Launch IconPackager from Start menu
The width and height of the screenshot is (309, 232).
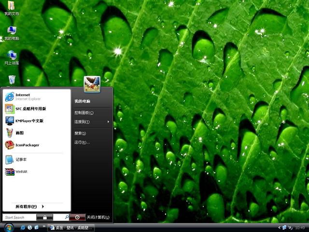point(37,145)
